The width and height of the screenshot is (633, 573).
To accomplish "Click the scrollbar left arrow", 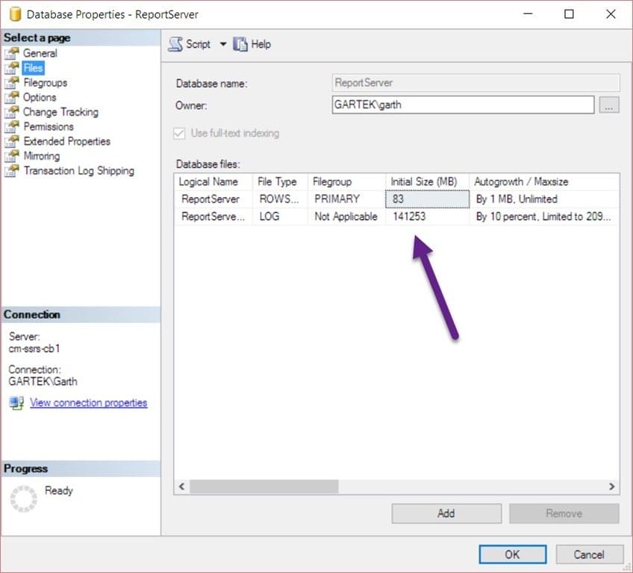I will (x=181, y=486).
